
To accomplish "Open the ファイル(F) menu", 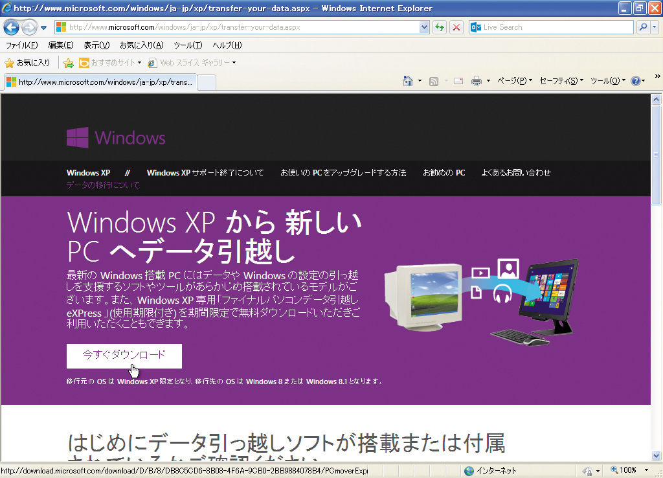I will [21, 45].
